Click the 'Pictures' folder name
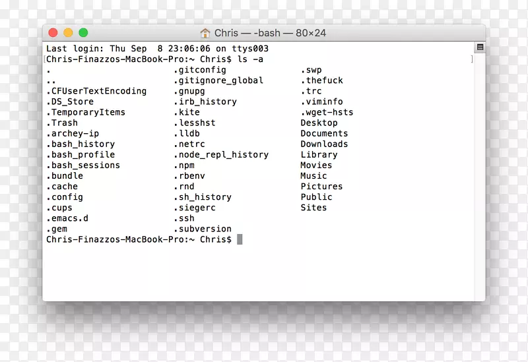The image size is (528, 362). (321, 187)
